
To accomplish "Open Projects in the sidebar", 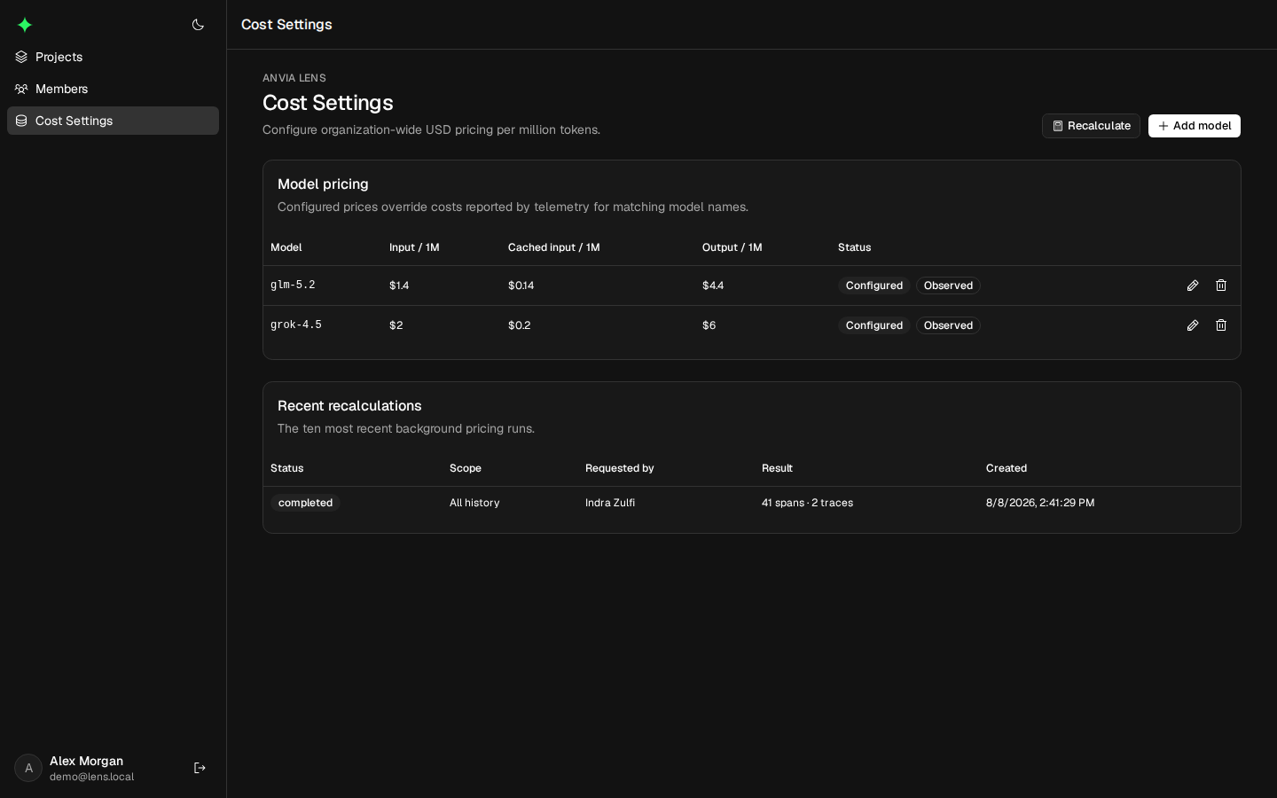I will [113, 57].
